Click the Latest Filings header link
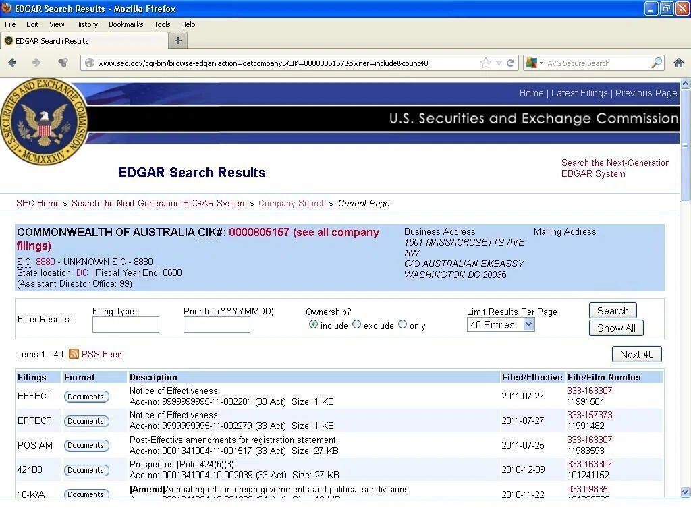691x518 pixels. point(579,93)
